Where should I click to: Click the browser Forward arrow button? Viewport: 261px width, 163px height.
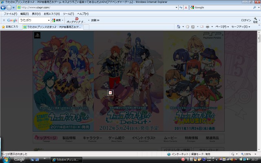[x=9, y=7]
